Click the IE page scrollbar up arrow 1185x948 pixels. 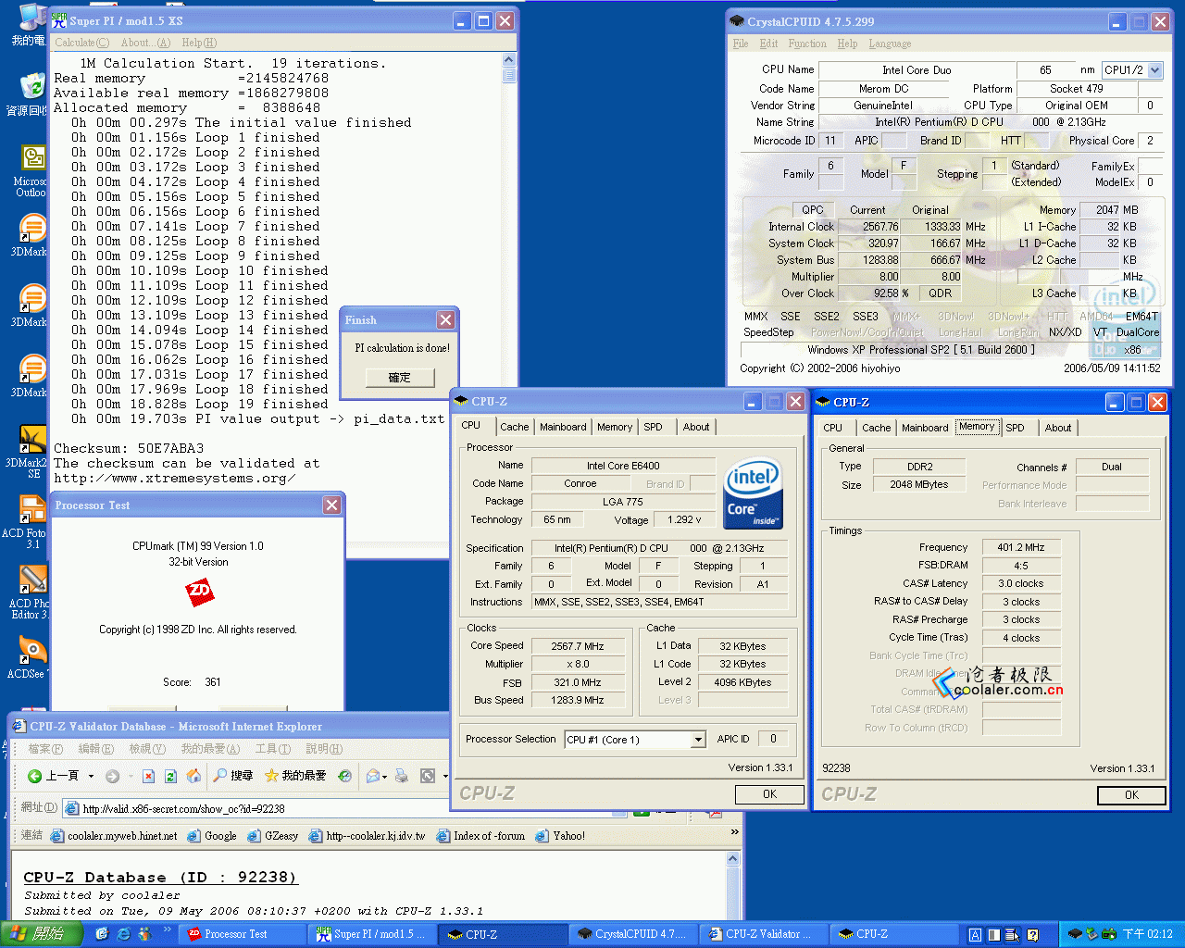733,859
